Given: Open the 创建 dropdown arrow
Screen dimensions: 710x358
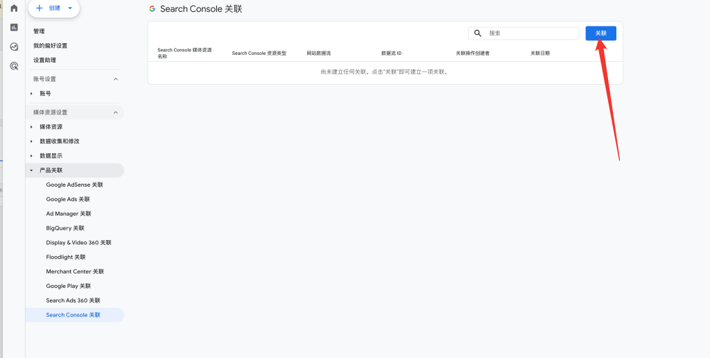Looking at the screenshot, I should tap(70, 8).
